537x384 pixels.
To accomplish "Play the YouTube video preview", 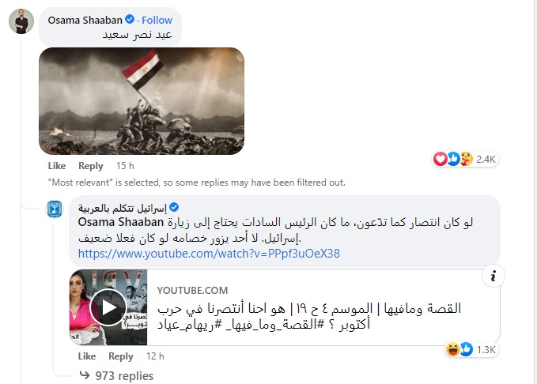I will (x=108, y=307).
